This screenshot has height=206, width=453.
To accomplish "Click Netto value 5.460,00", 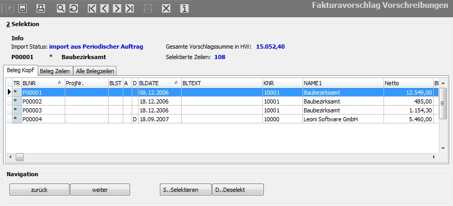I will coord(409,119).
